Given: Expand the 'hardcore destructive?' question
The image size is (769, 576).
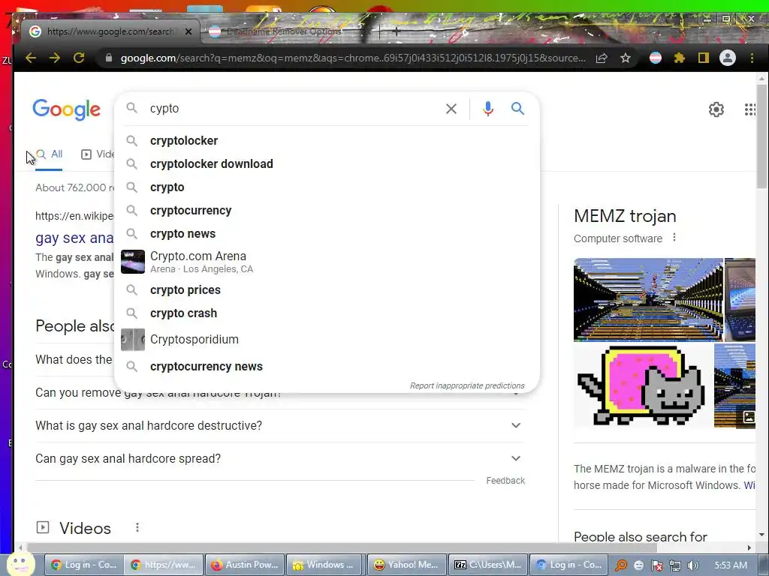Looking at the screenshot, I should (280, 426).
